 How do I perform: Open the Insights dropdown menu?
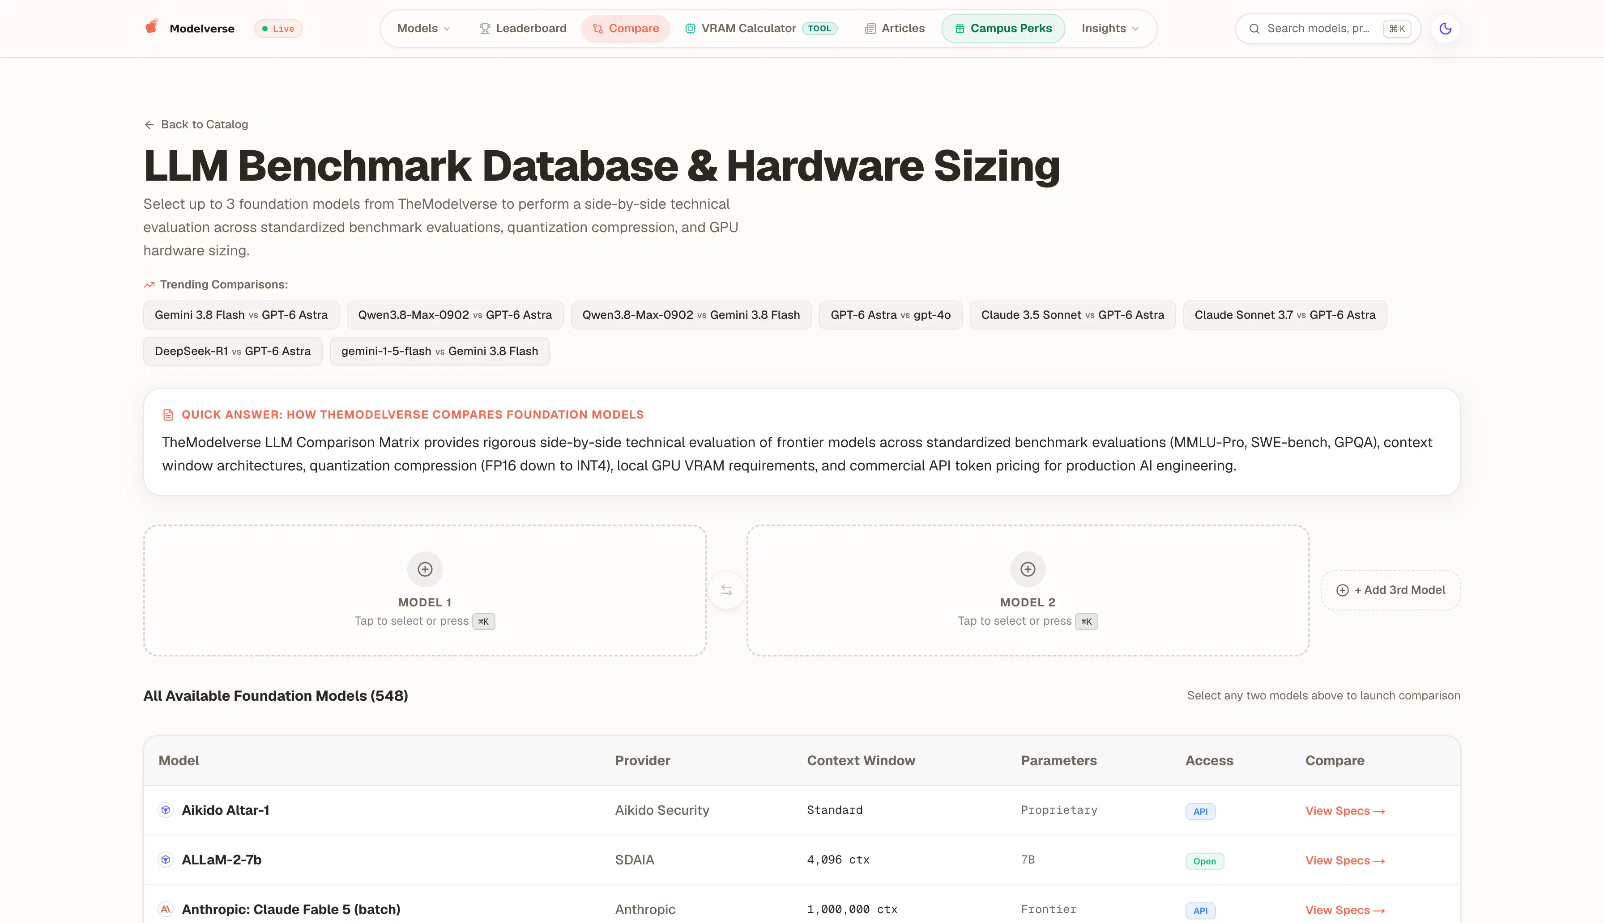(x=1110, y=29)
